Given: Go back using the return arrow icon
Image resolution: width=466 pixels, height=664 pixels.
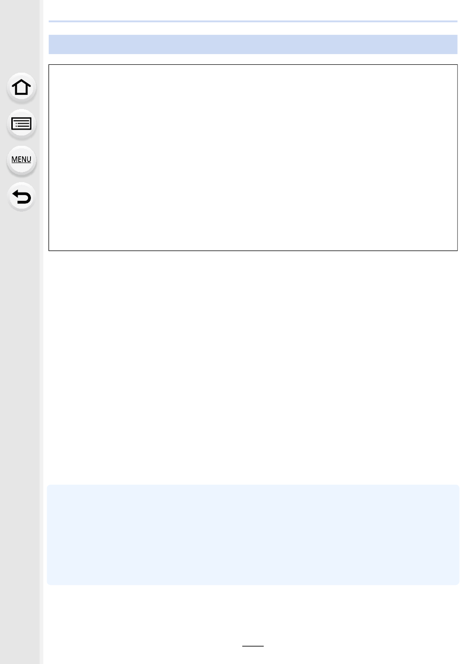Looking at the screenshot, I should point(21,197).
